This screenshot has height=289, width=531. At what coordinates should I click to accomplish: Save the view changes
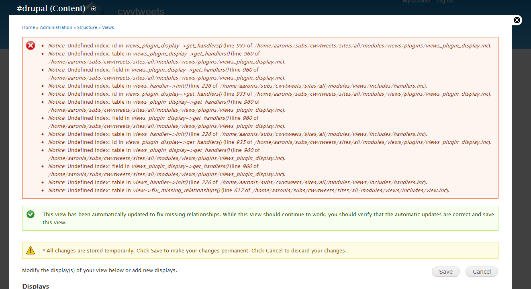click(446, 272)
